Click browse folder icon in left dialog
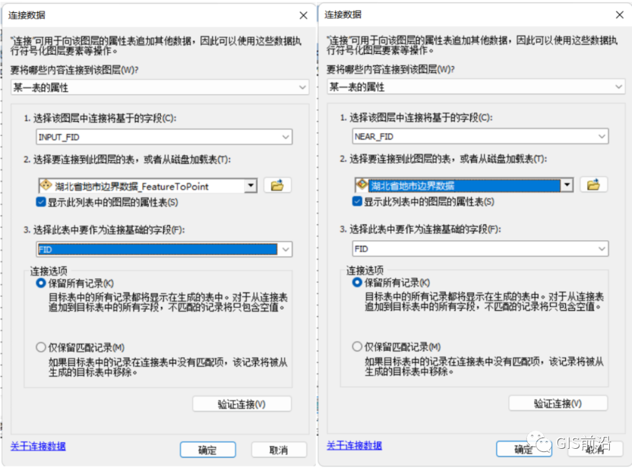The width and height of the screenshot is (632, 471). (x=277, y=186)
